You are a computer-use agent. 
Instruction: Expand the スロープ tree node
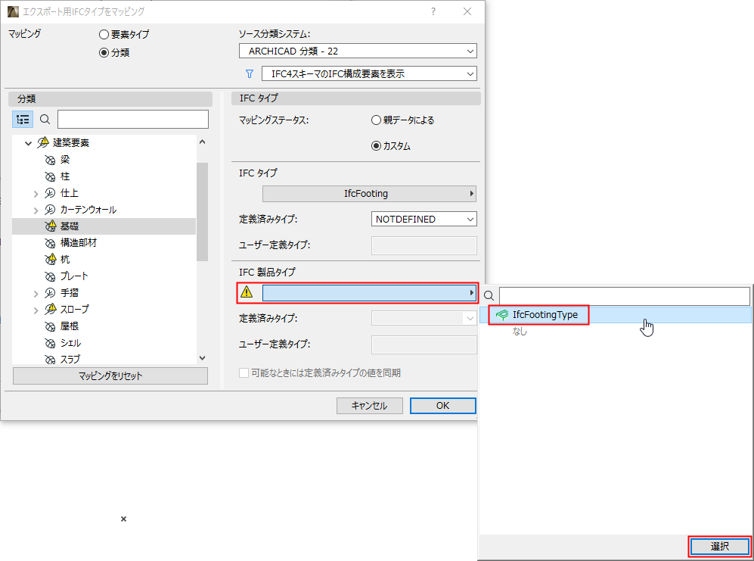click(x=36, y=310)
